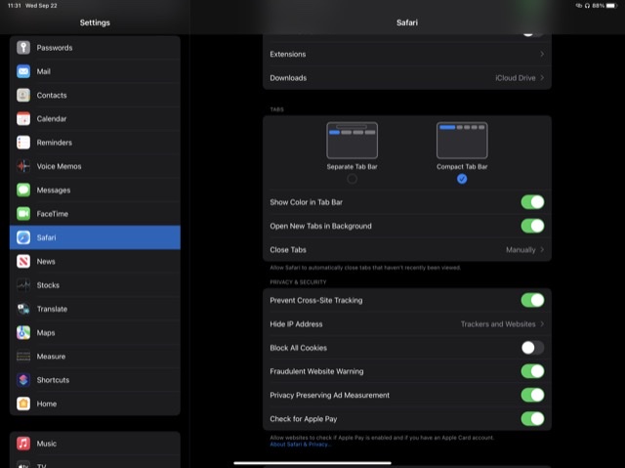This screenshot has width=625, height=468.
Task: Tap the Voice Memos waveform icon
Action: [23, 166]
